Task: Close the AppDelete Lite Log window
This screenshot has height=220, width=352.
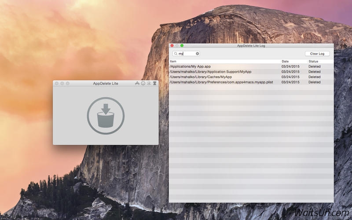Action: point(172,46)
